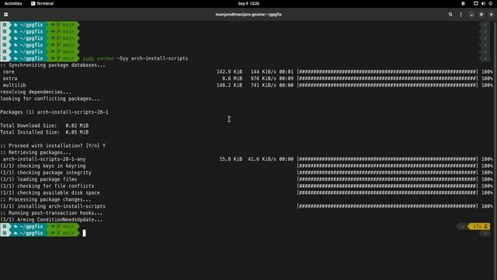
Task: Click '(1/1) checking for file conflicts' line
Action: pyautogui.click(x=47, y=186)
